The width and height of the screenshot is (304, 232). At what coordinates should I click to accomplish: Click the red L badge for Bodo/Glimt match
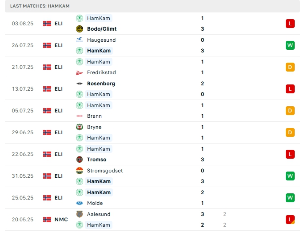click(290, 24)
